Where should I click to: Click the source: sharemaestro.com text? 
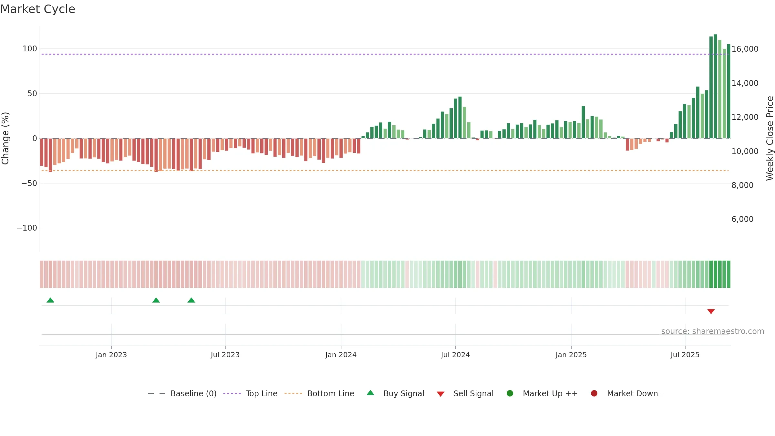[x=713, y=331]
